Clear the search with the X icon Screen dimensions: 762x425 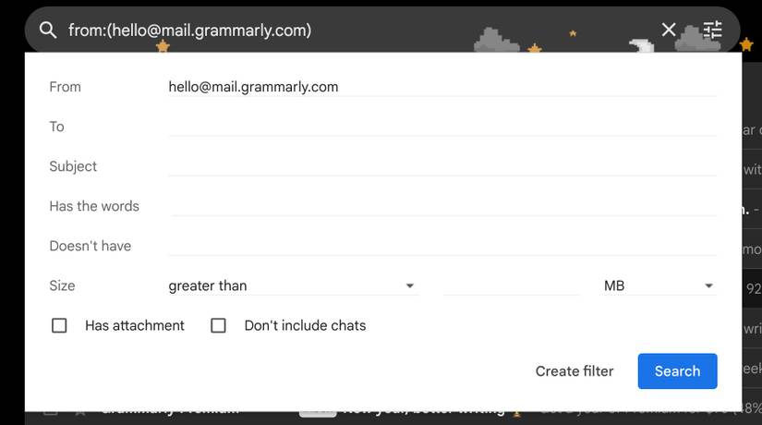point(669,30)
